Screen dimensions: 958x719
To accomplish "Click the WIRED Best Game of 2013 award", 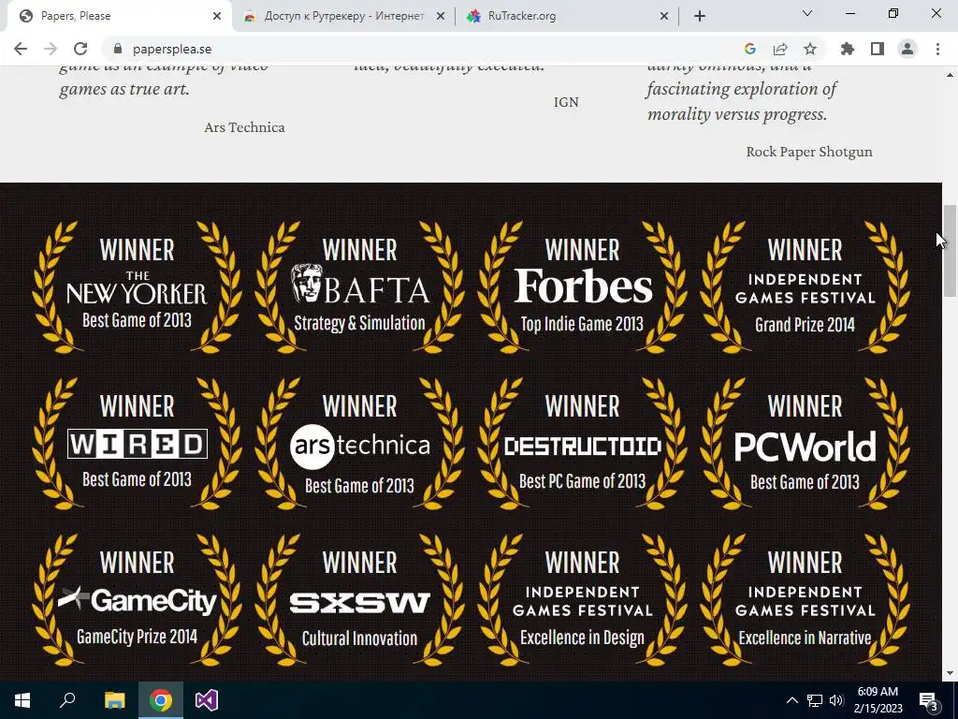I will pos(137,443).
